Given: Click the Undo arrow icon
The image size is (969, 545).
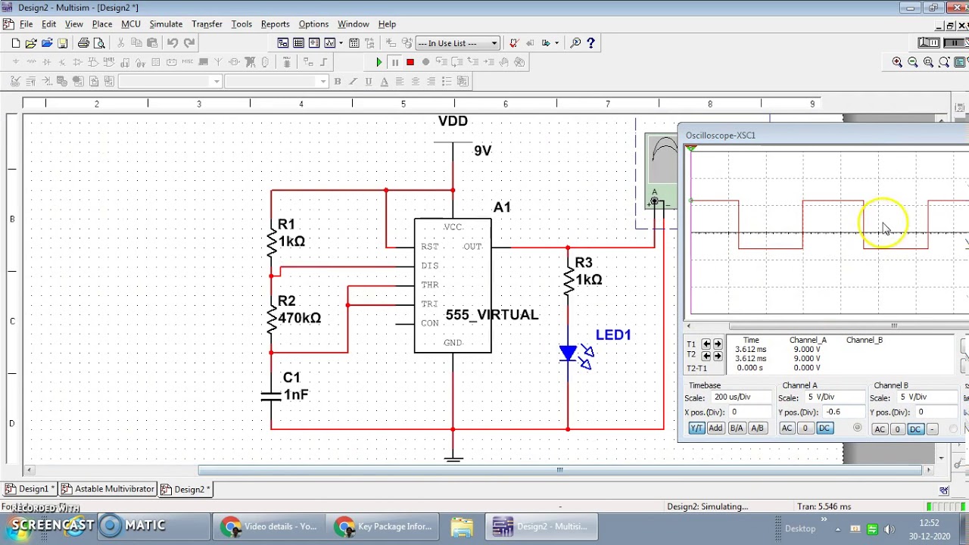Looking at the screenshot, I should click(173, 43).
